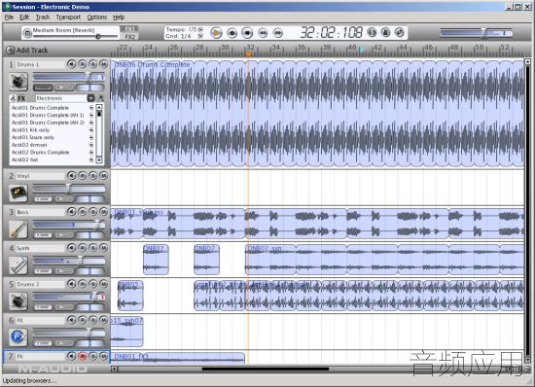Open the Tempo value dropdown arrow

coord(200,30)
